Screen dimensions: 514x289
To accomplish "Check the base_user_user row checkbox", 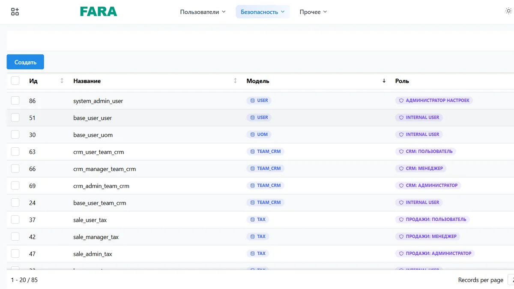I will pos(15,118).
